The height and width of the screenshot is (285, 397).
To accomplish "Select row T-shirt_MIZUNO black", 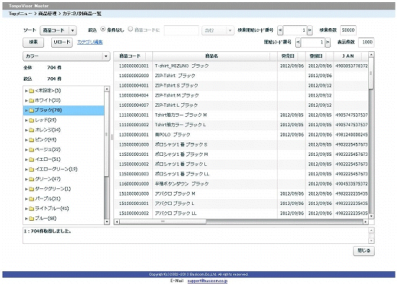I will tap(241, 66).
